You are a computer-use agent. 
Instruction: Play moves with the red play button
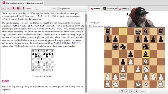click(x=136, y=91)
